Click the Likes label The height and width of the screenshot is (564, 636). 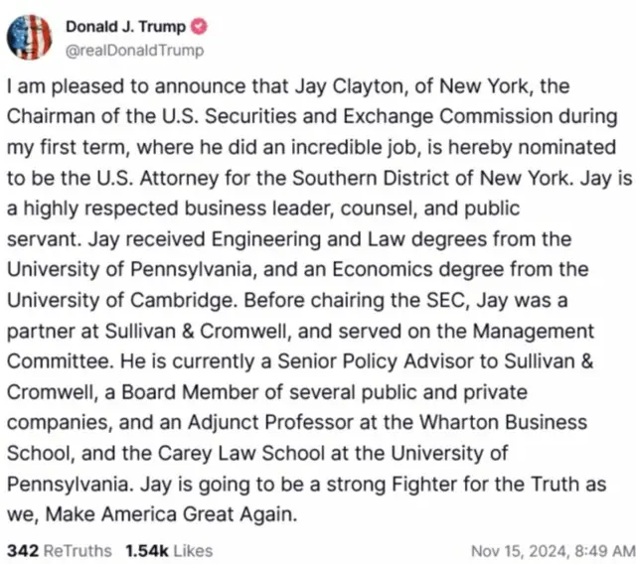(x=193, y=551)
